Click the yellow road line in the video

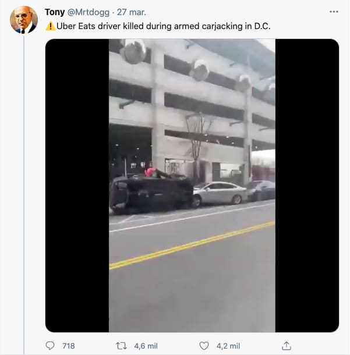point(192,245)
